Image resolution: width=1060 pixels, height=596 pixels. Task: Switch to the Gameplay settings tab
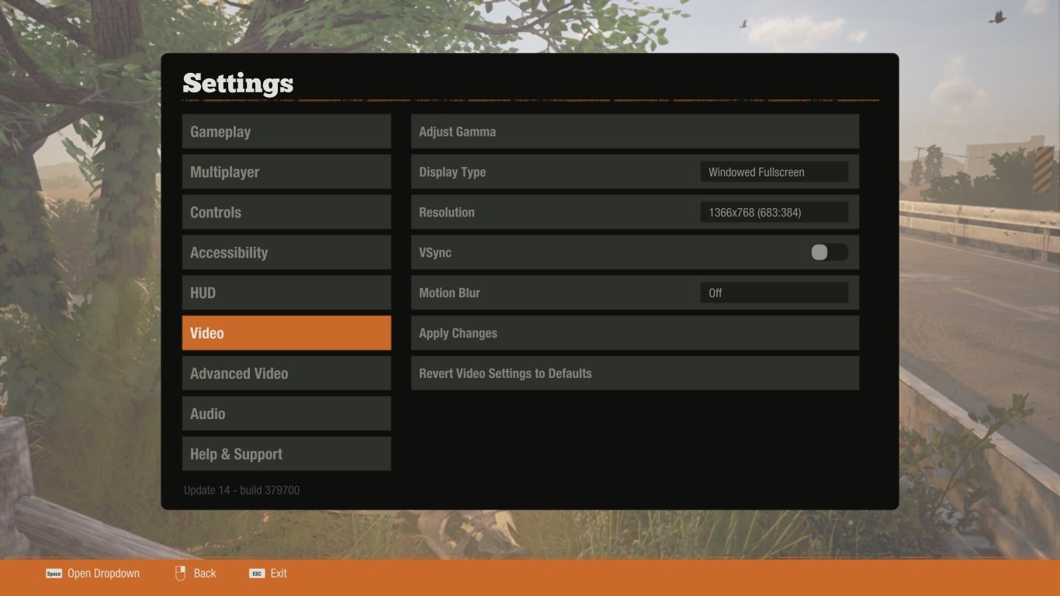pos(286,132)
